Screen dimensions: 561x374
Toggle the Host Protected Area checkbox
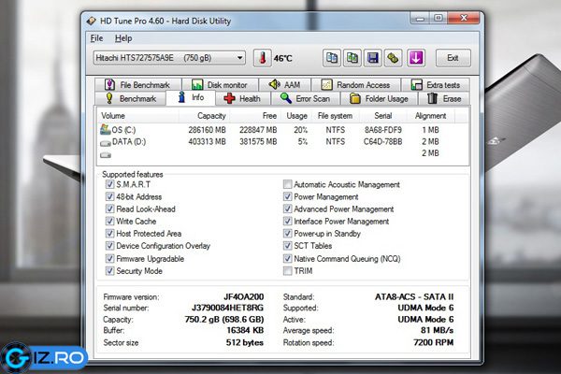click(x=109, y=234)
